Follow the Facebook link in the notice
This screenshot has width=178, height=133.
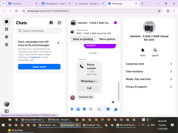tap(35, 57)
